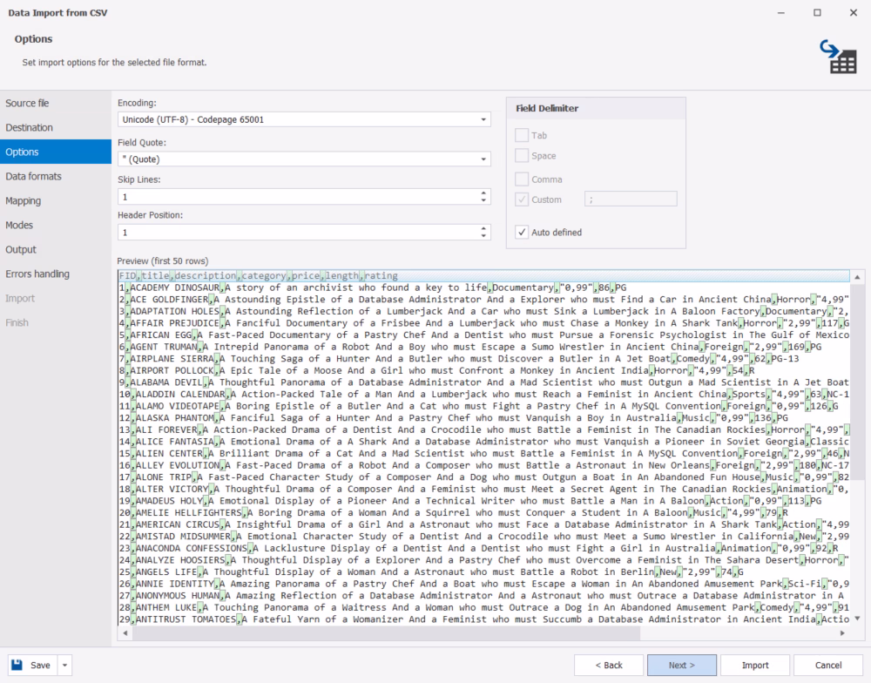Click the AMELIE HELLFIGHTERS preview row
The width and height of the screenshot is (871, 683).
483,512
